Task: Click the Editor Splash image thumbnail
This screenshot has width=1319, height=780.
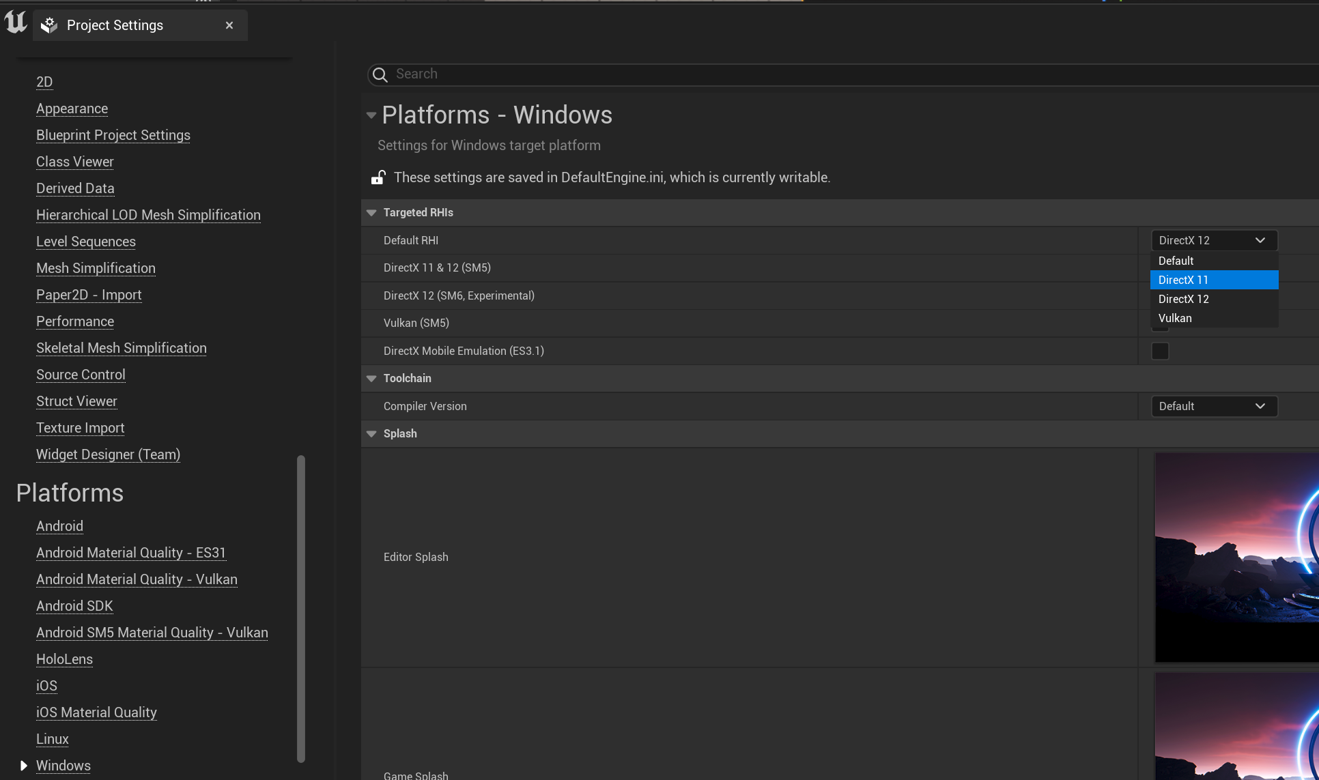Action: click(1236, 557)
